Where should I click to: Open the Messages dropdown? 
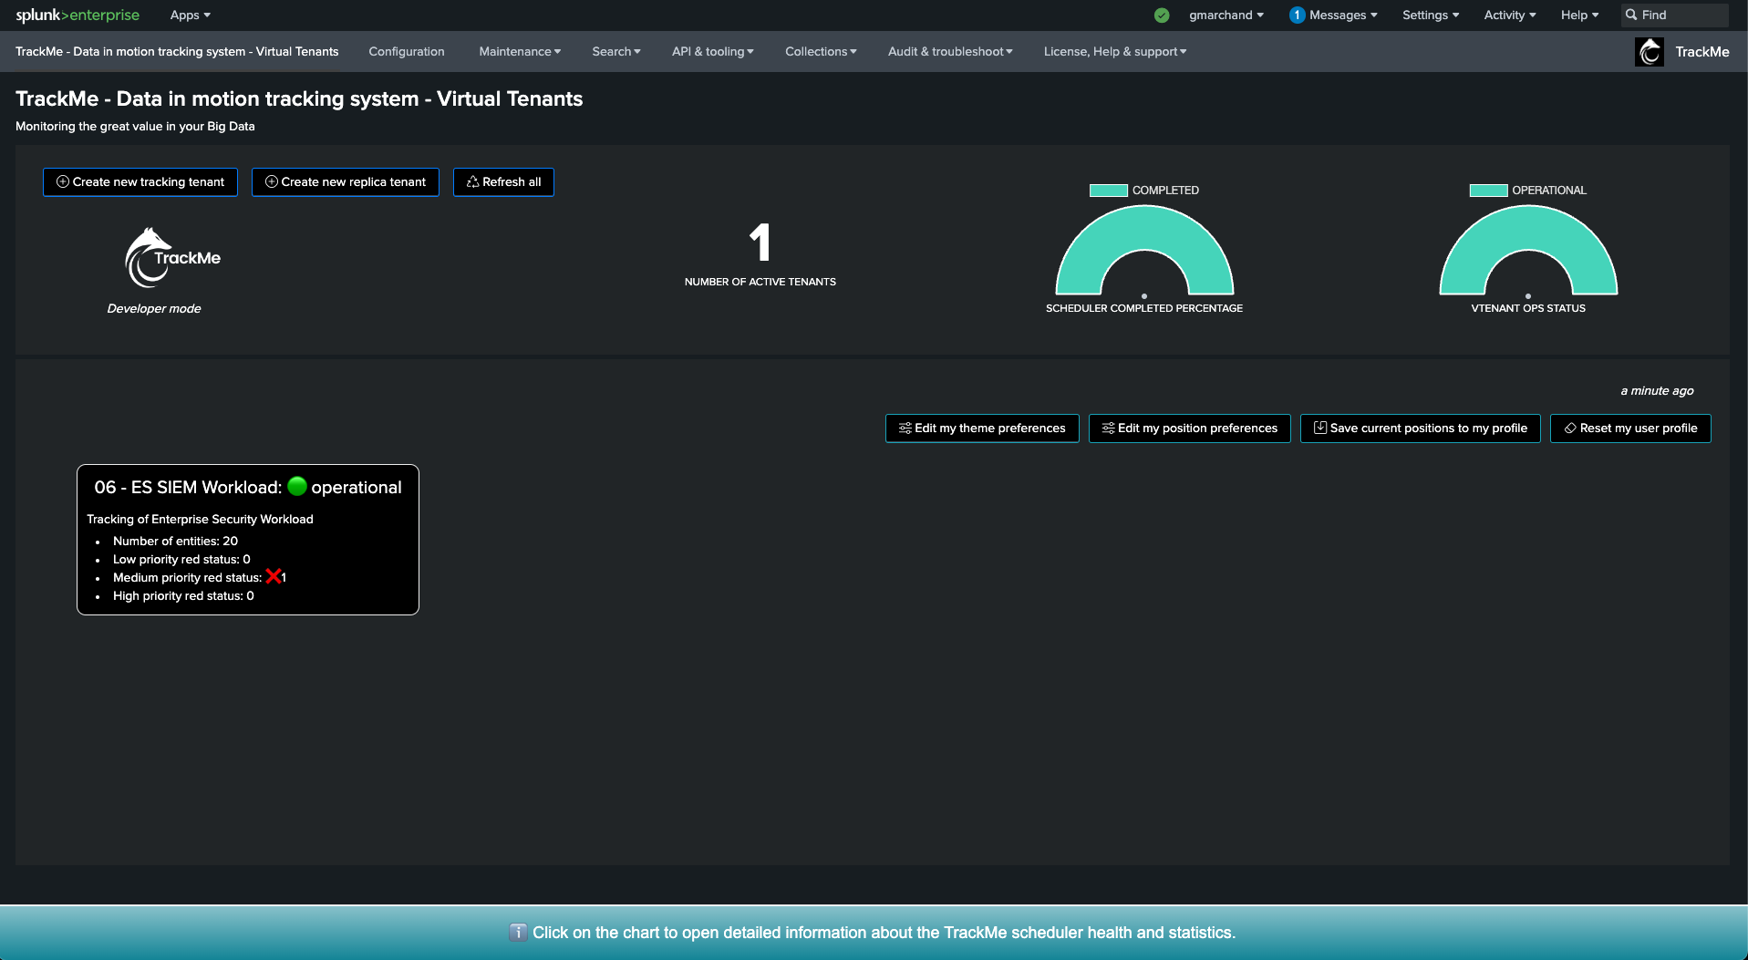tap(1343, 15)
